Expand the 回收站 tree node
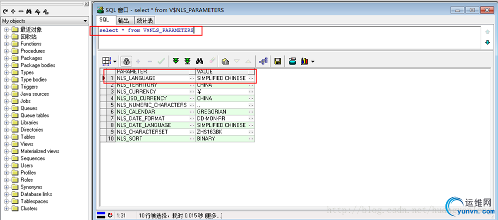The image size is (498, 220). (x=7, y=37)
